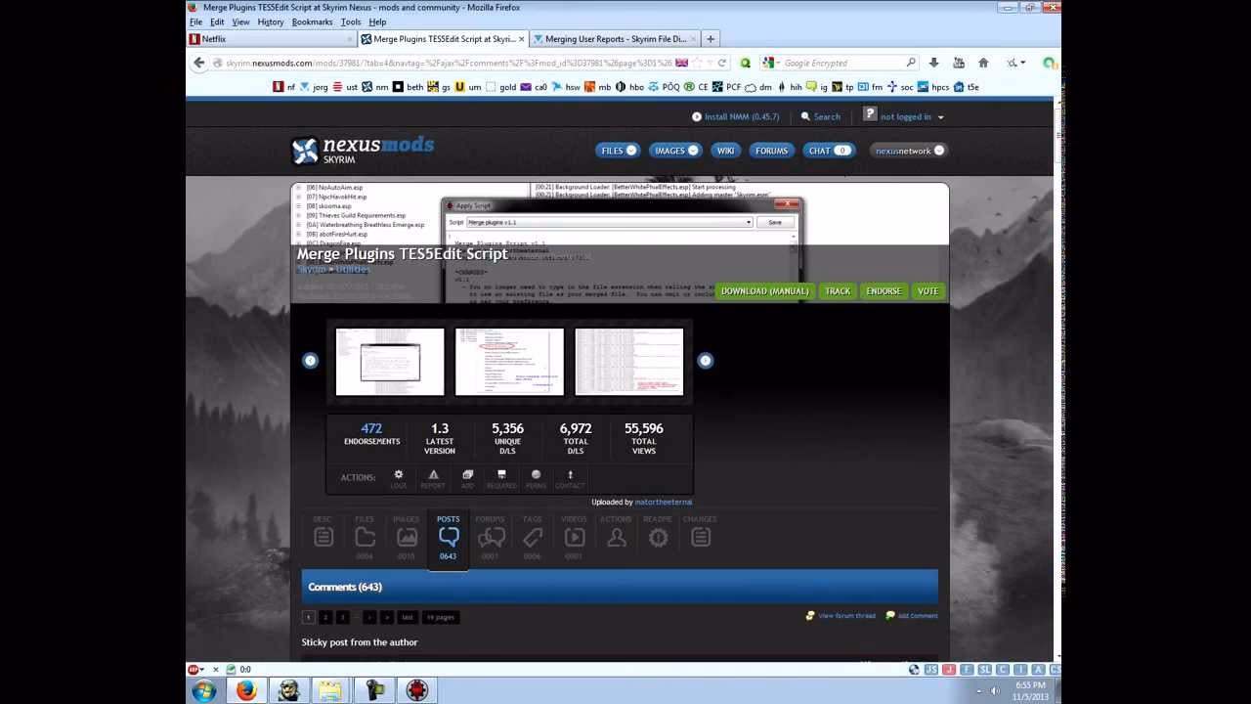
Task: Click the Vote button
Action: tap(927, 290)
